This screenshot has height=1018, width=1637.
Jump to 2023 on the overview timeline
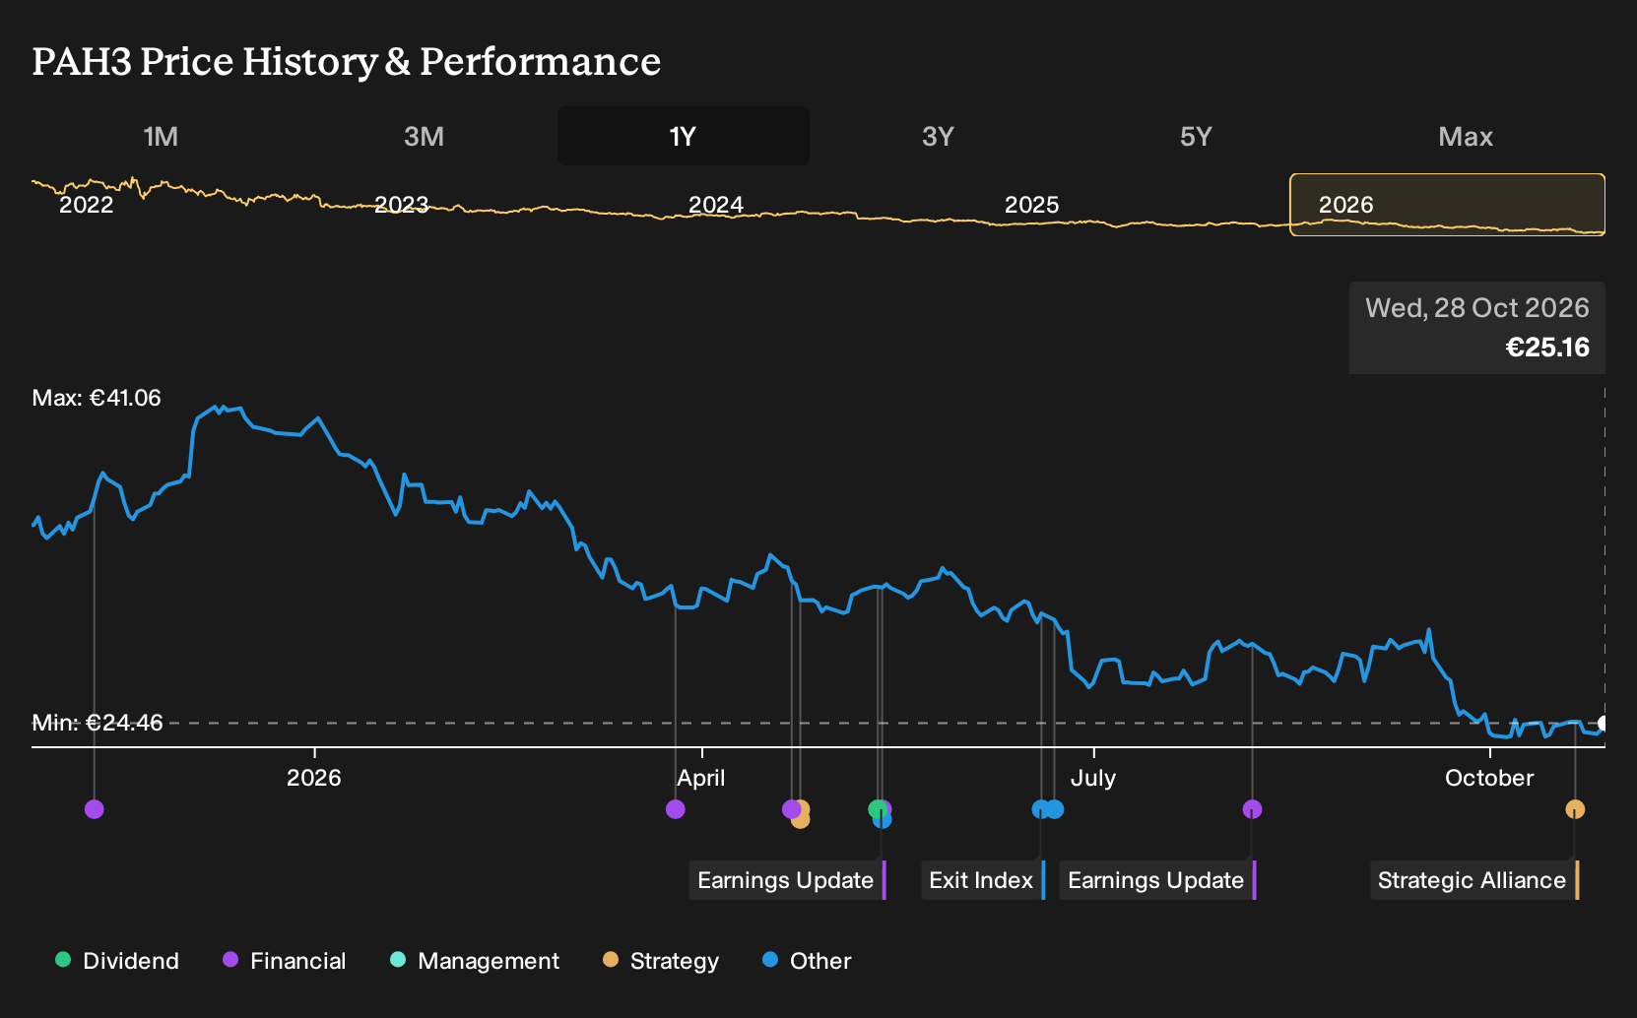402,205
